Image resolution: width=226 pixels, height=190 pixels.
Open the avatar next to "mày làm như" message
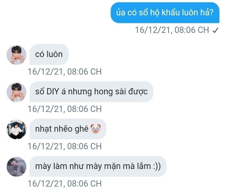click(16, 167)
